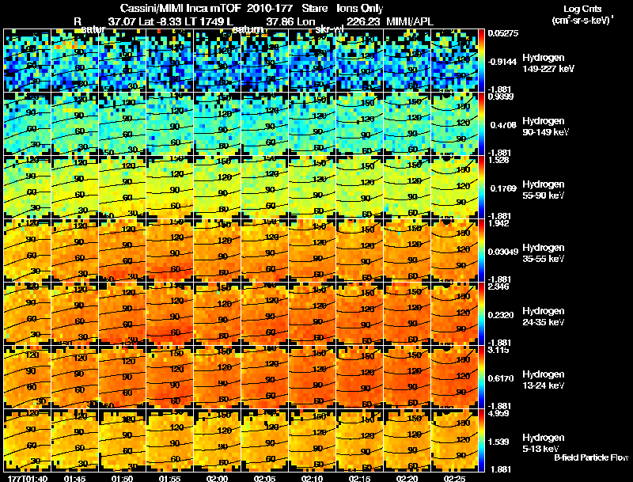This screenshot has height=482, width=633.
Task: Open the 5-13 keV panel at 02:25
Action: point(454,441)
